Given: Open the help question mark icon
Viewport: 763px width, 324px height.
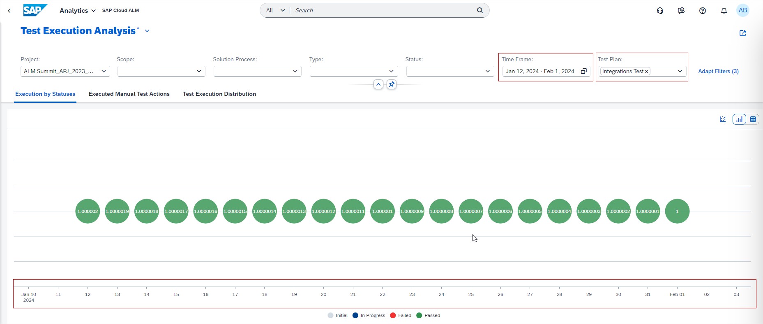Looking at the screenshot, I should click(703, 11).
